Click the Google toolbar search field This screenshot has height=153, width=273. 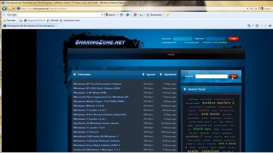(59, 15)
